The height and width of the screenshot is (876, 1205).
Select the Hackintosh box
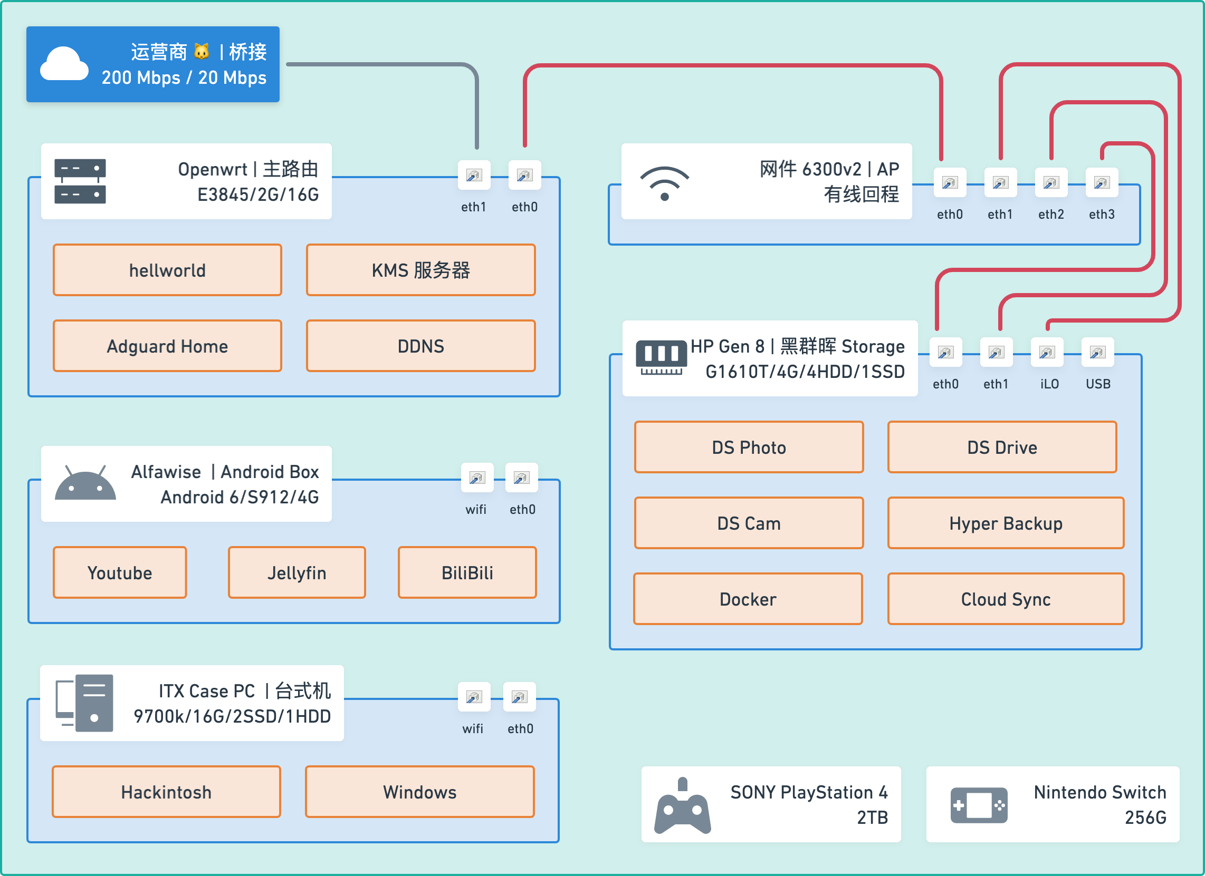point(166,792)
